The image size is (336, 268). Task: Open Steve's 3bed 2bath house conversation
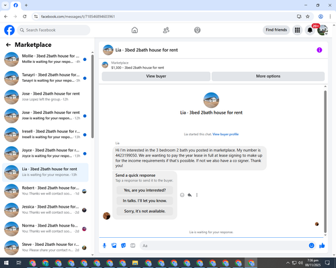[45, 248]
